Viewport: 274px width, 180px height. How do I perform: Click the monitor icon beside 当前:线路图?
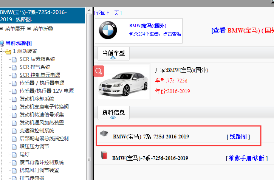coord(2,43)
